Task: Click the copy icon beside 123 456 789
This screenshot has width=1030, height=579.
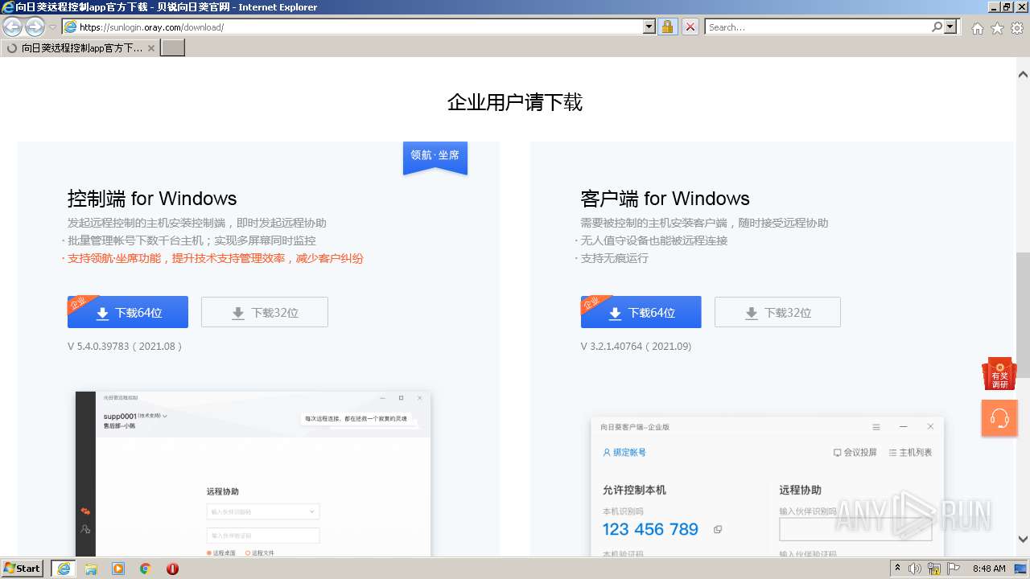Action: 718,529
